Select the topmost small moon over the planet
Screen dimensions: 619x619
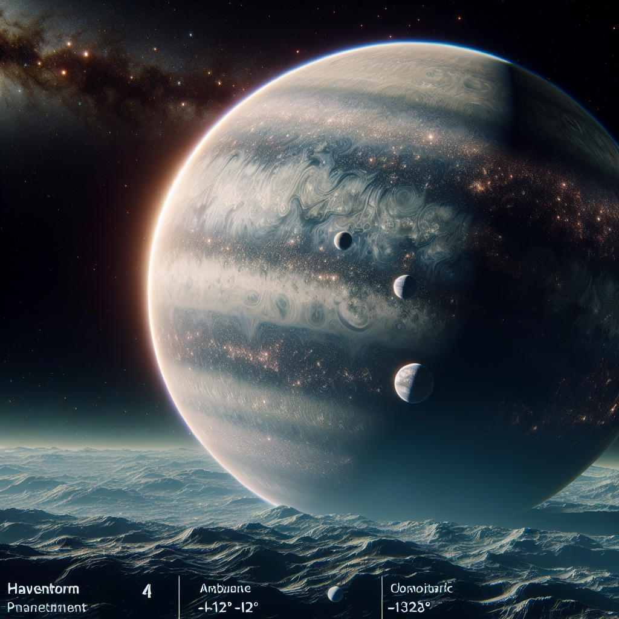pos(343,241)
